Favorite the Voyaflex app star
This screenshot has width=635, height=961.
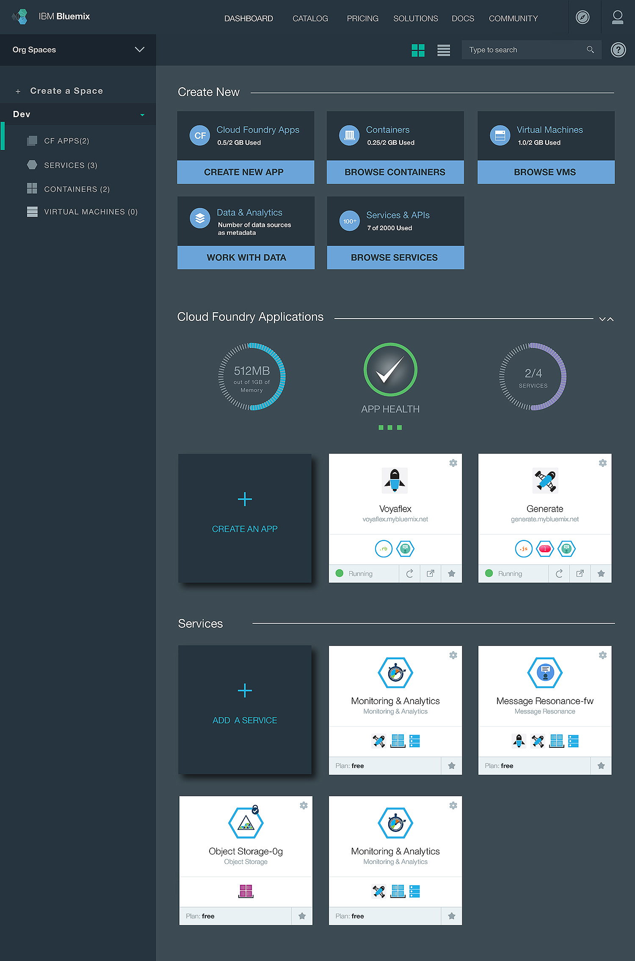click(x=452, y=574)
